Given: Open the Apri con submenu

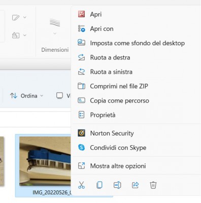Looking at the screenshot, I should (136, 28).
